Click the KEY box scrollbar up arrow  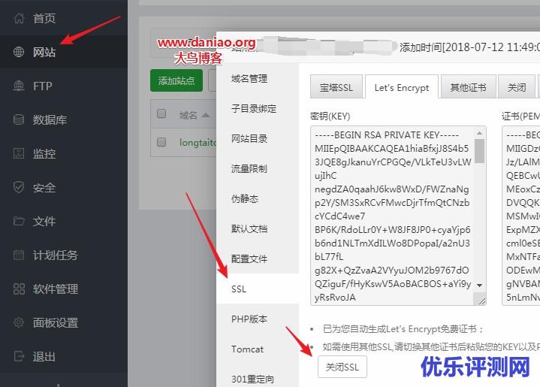(x=479, y=133)
